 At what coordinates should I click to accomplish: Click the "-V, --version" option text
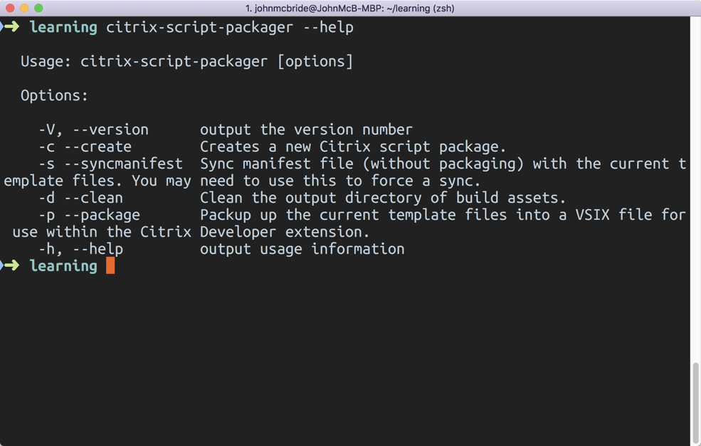(93, 129)
